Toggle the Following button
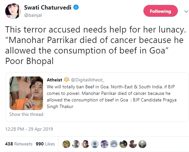 (160, 11)
